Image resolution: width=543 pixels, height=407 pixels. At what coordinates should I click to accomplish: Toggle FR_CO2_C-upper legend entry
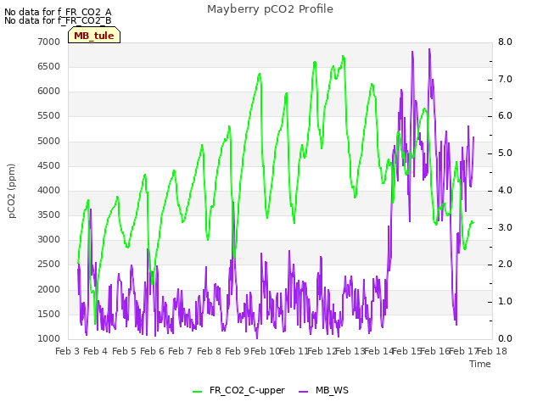(x=238, y=390)
